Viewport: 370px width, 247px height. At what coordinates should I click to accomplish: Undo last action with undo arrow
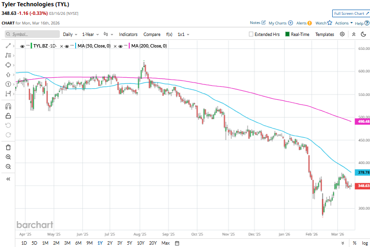tap(8, 125)
